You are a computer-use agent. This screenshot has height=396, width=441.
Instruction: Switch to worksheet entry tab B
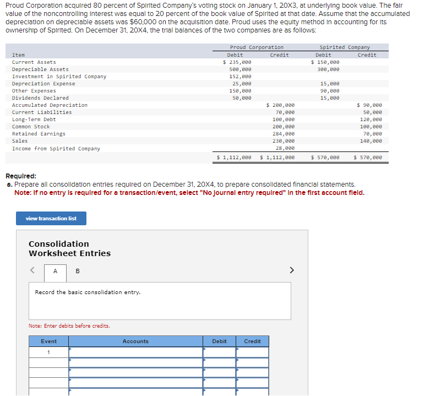(x=77, y=271)
